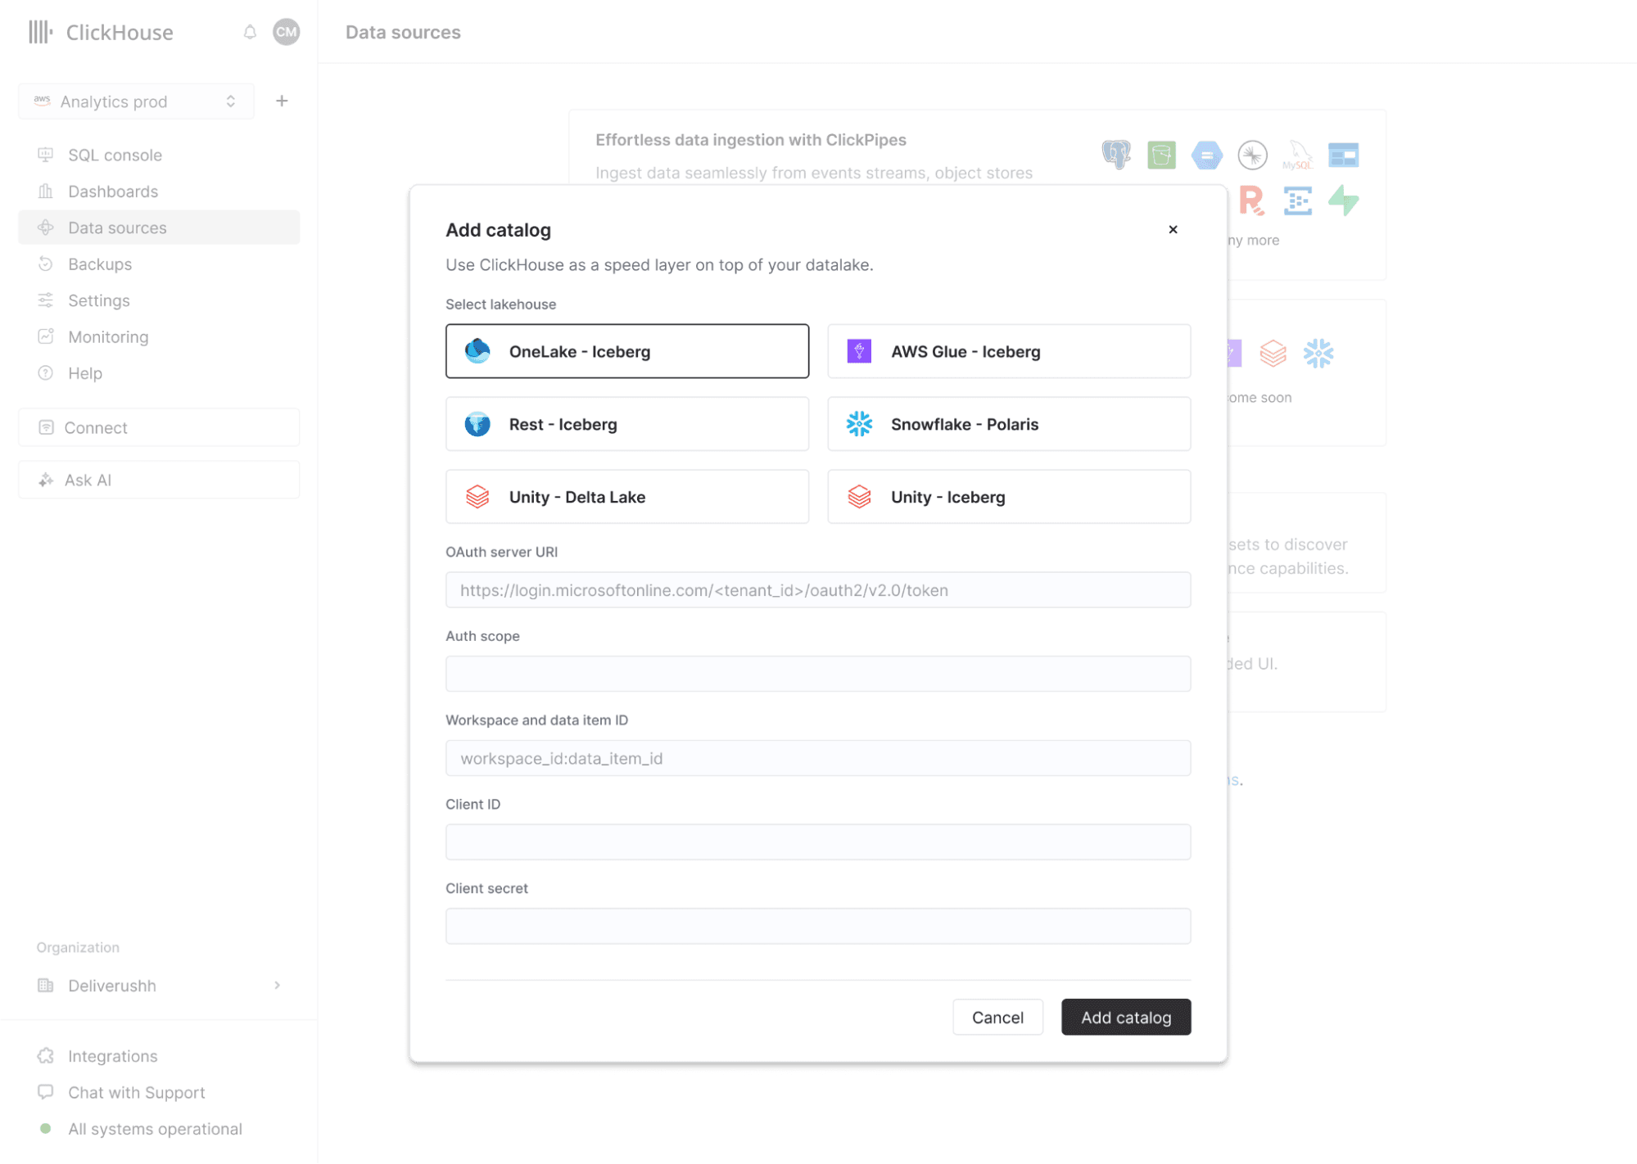This screenshot has height=1164, width=1637.
Task: Select OneLake - Iceberg lakehouse option
Action: click(626, 351)
